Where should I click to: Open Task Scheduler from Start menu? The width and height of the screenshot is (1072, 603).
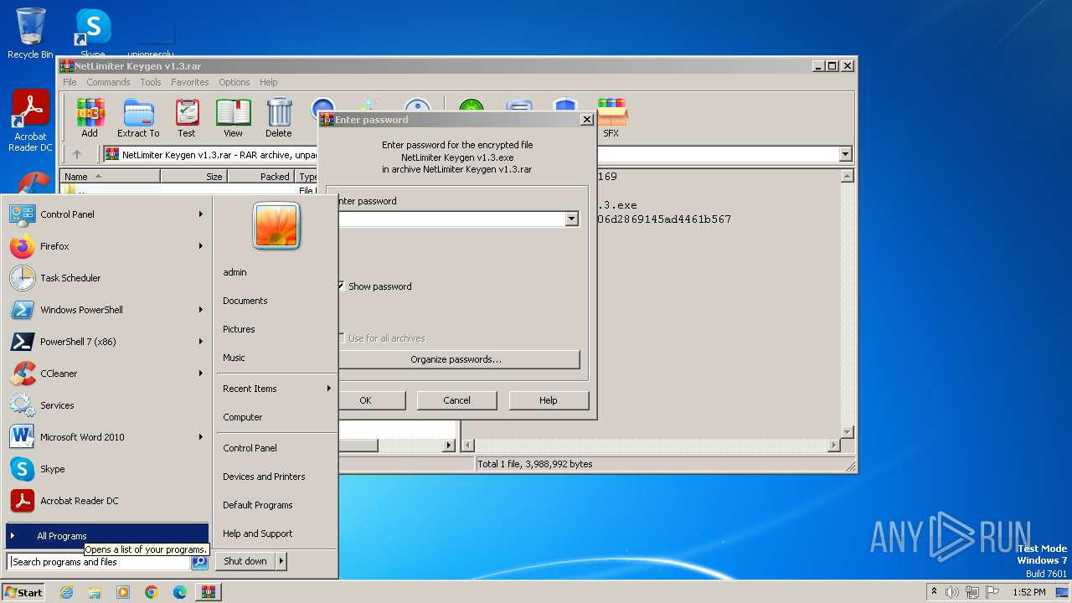click(x=106, y=278)
